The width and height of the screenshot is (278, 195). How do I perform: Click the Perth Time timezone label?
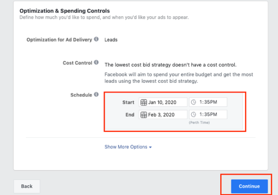199,123
